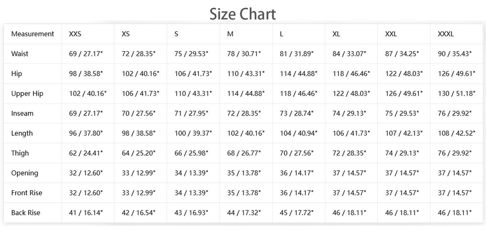Select the Measurement column header

coord(32,34)
